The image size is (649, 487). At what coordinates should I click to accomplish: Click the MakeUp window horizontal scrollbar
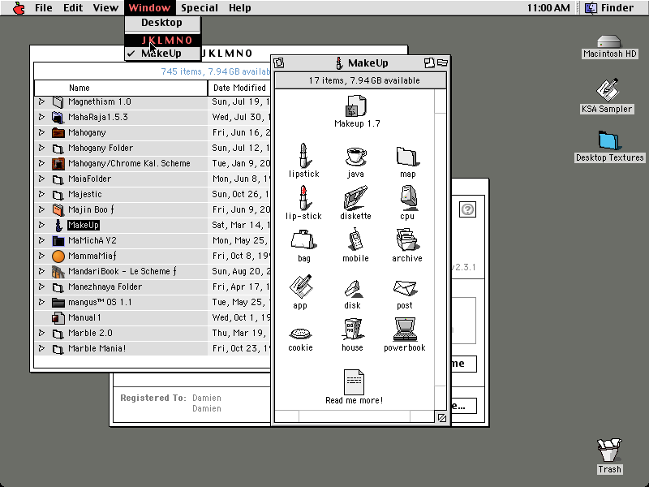(x=355, y=416)
